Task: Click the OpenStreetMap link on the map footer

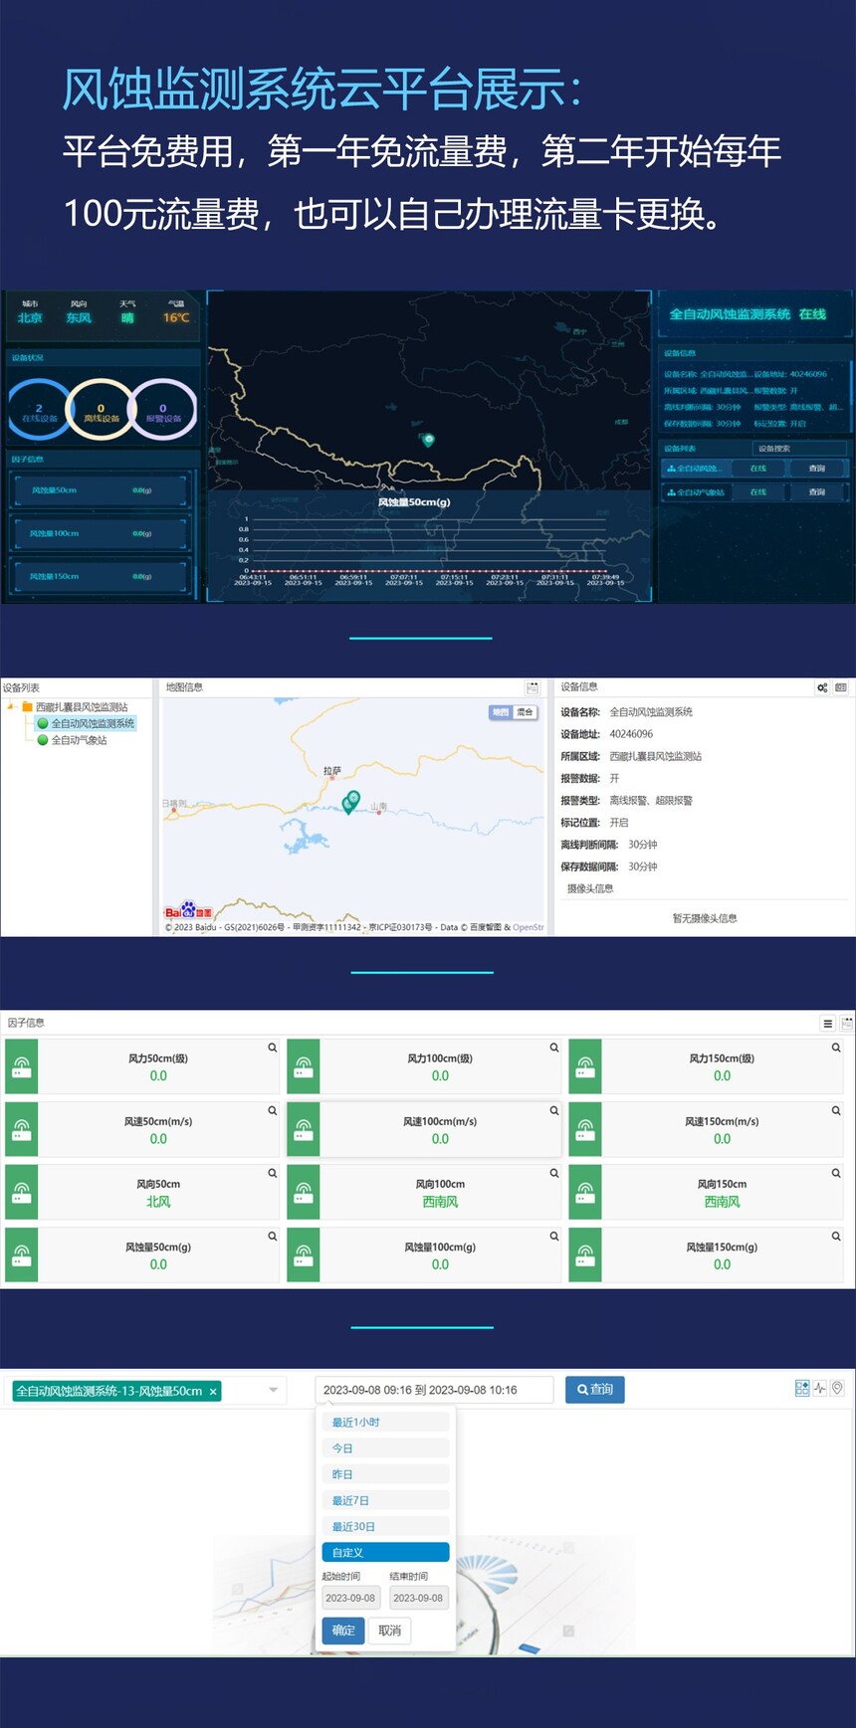Action: pos(529,927)
